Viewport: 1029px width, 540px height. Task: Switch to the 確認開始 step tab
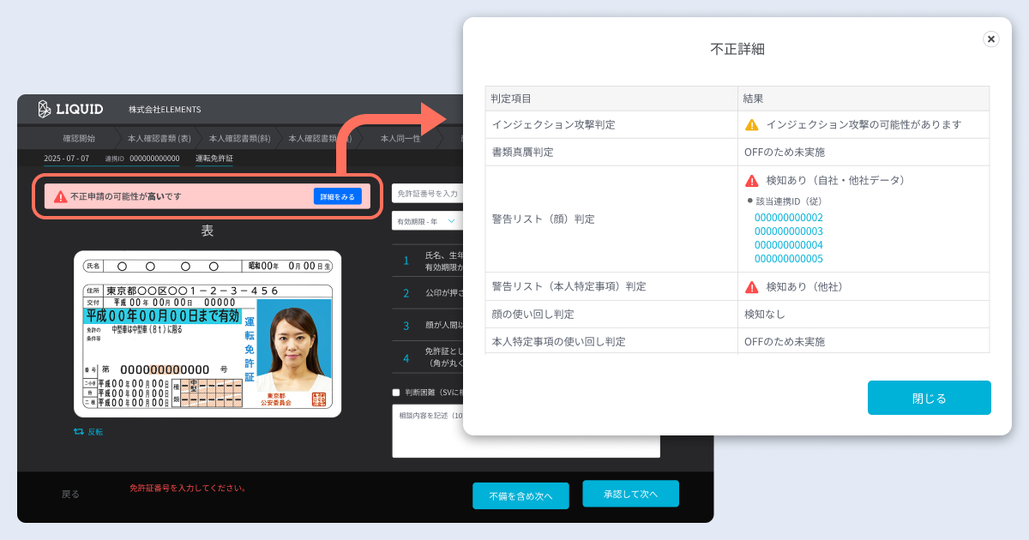tap(80, 137)
